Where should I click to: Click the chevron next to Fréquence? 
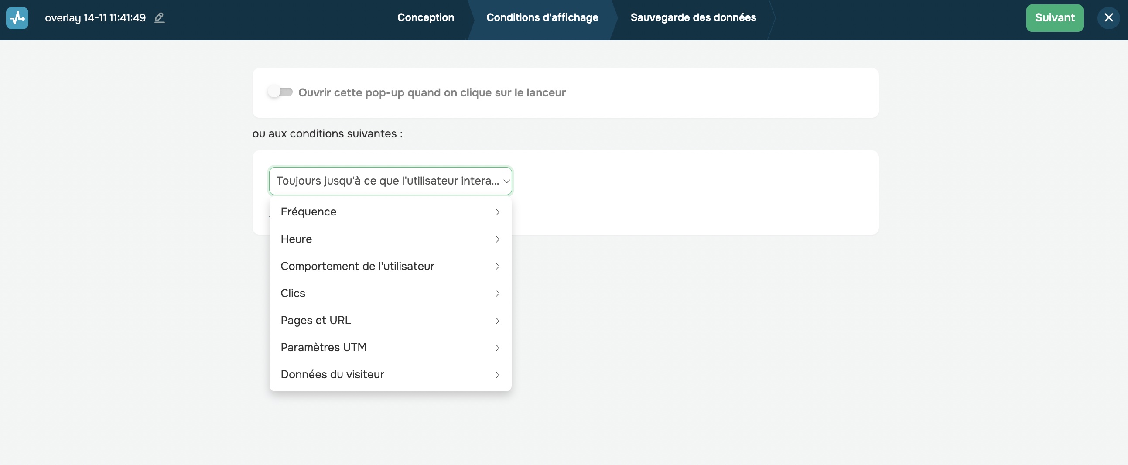pos(497,212)
